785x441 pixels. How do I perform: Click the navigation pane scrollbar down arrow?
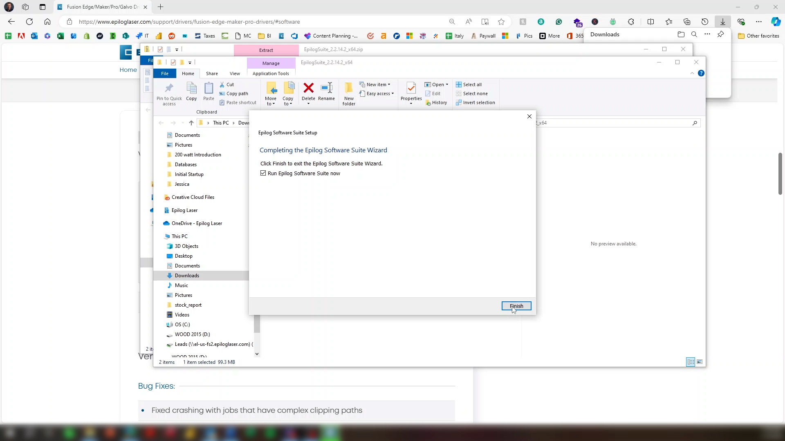coord(257,354)
